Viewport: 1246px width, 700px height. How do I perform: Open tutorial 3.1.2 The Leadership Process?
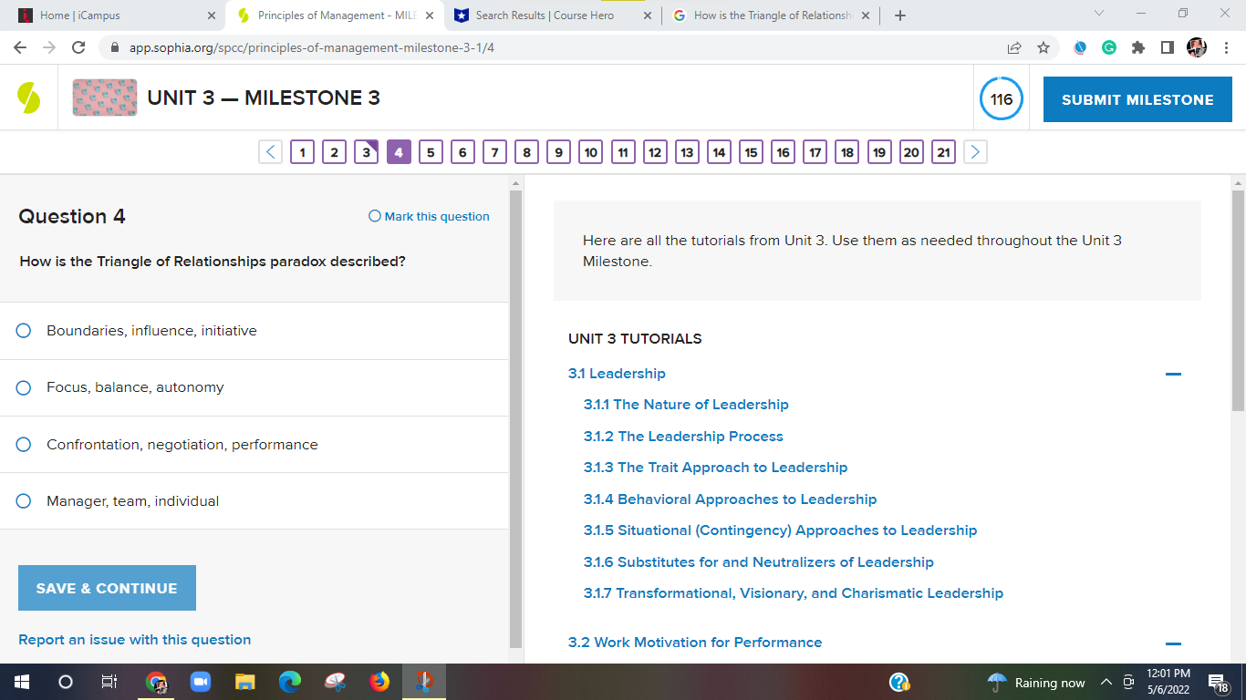coord(683,437)
